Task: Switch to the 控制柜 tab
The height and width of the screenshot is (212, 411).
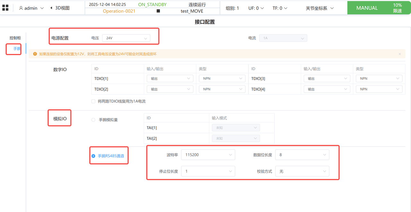Action: [15, 38]
